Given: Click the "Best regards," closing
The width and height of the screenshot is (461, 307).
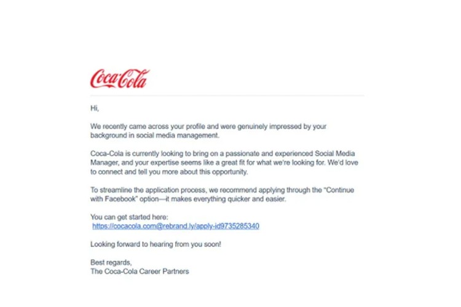Looking at the screenshot, I should pos(111,262).
